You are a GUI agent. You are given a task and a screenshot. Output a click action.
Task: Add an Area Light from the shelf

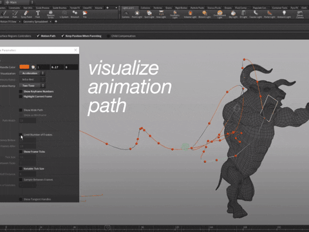point(161,14)
